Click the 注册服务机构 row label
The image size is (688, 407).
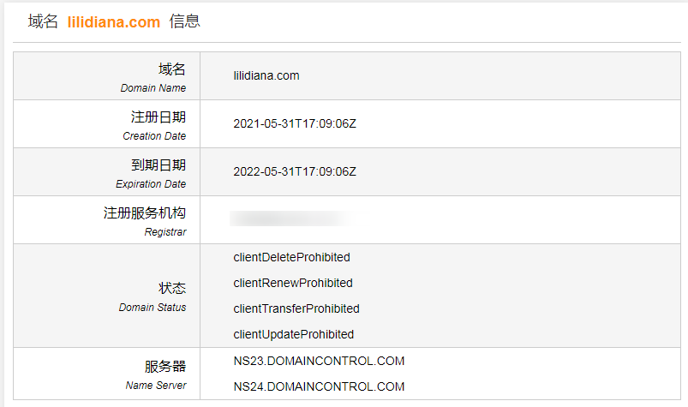[144, 213]
